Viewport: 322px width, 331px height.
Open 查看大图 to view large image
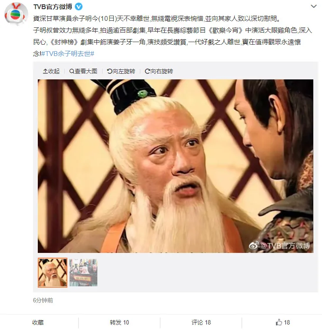(83, 71)
